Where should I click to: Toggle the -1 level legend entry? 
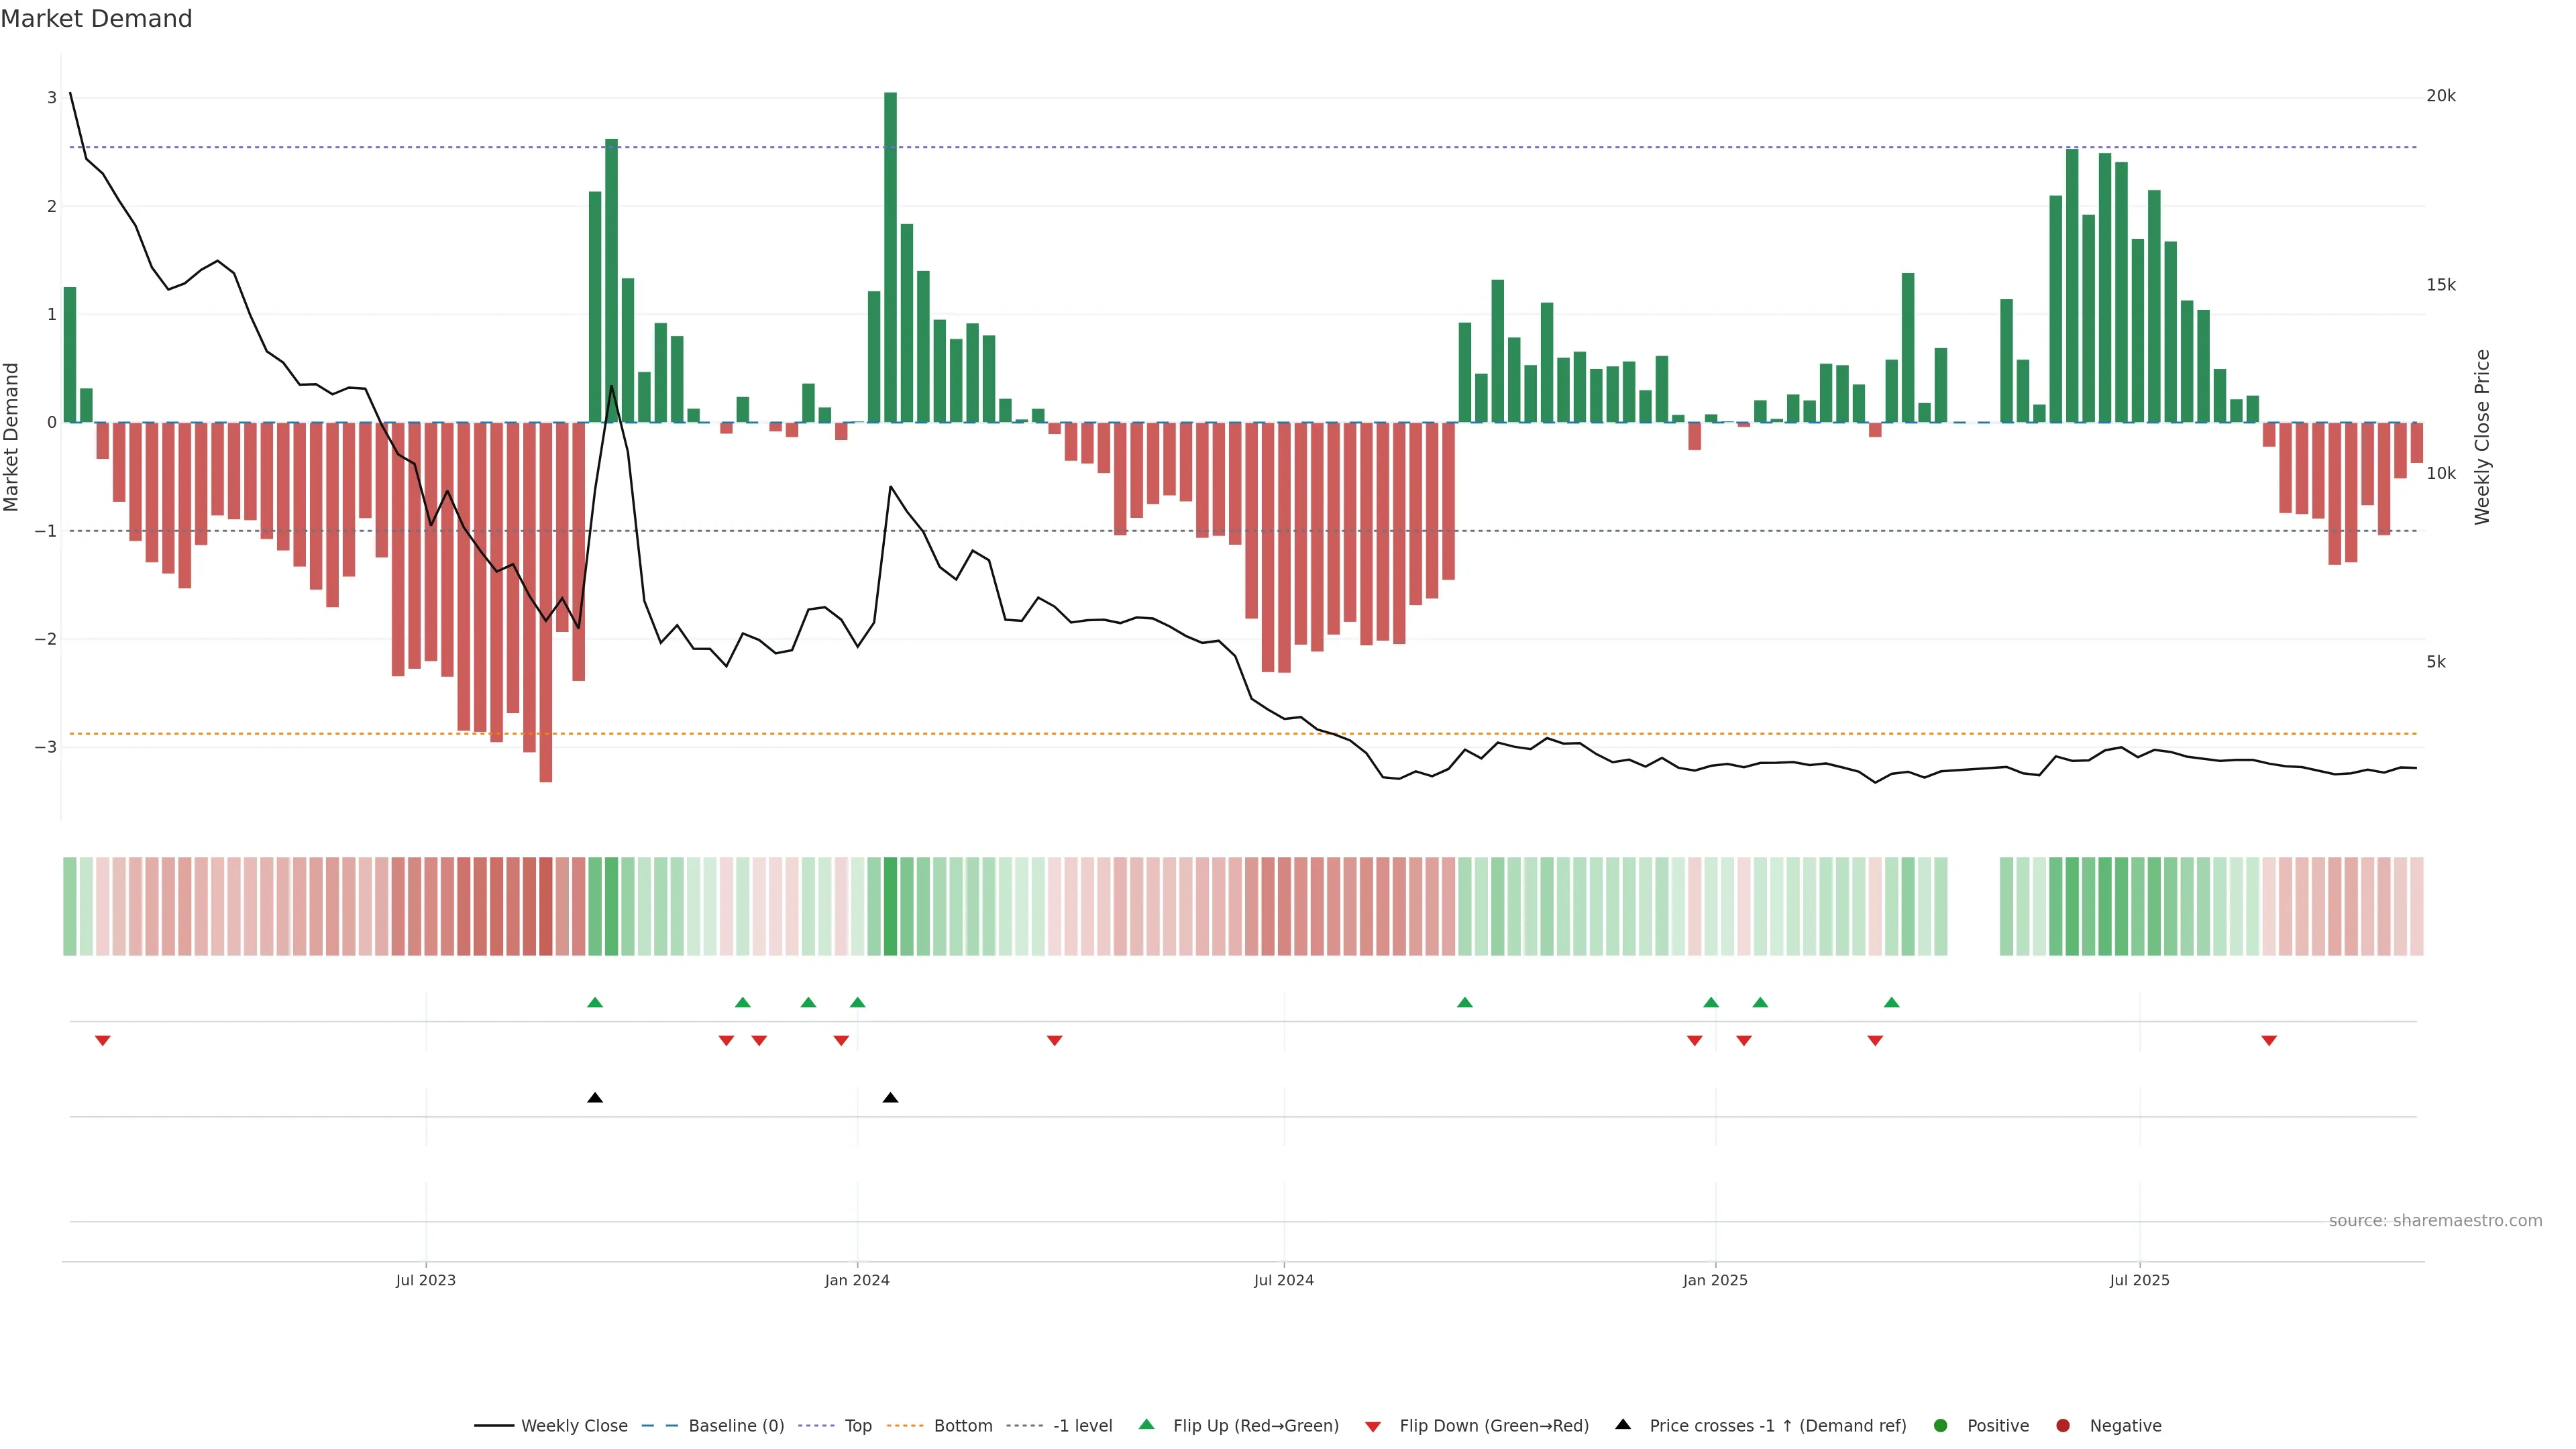tap(1082, 1426)
